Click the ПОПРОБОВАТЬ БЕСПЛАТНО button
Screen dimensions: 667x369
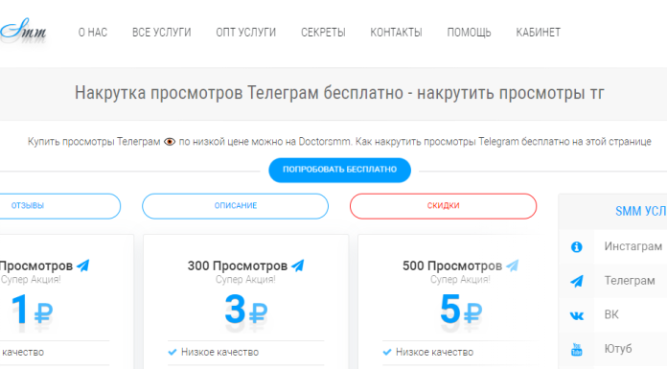(x=339, y=170)
